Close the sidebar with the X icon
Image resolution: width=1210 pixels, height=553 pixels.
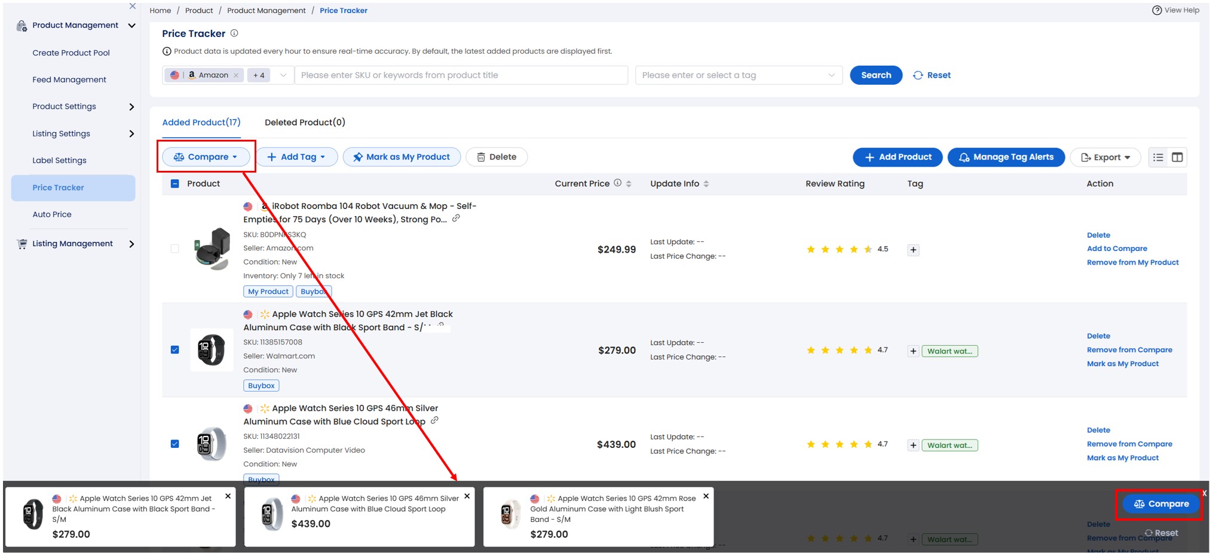[x=133, y=6]
